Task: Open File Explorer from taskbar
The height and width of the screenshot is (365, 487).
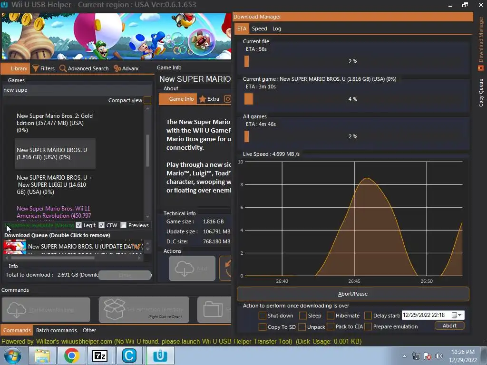Action: point(42,355)
